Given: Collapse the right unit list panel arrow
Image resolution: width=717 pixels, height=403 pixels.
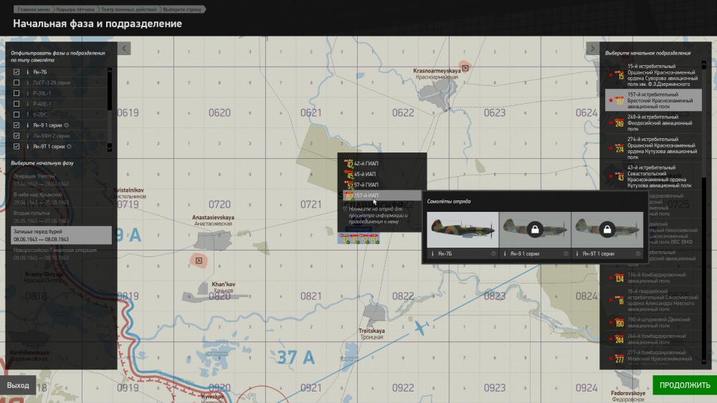Looking at the screenshot, I should tap(593, 49).
